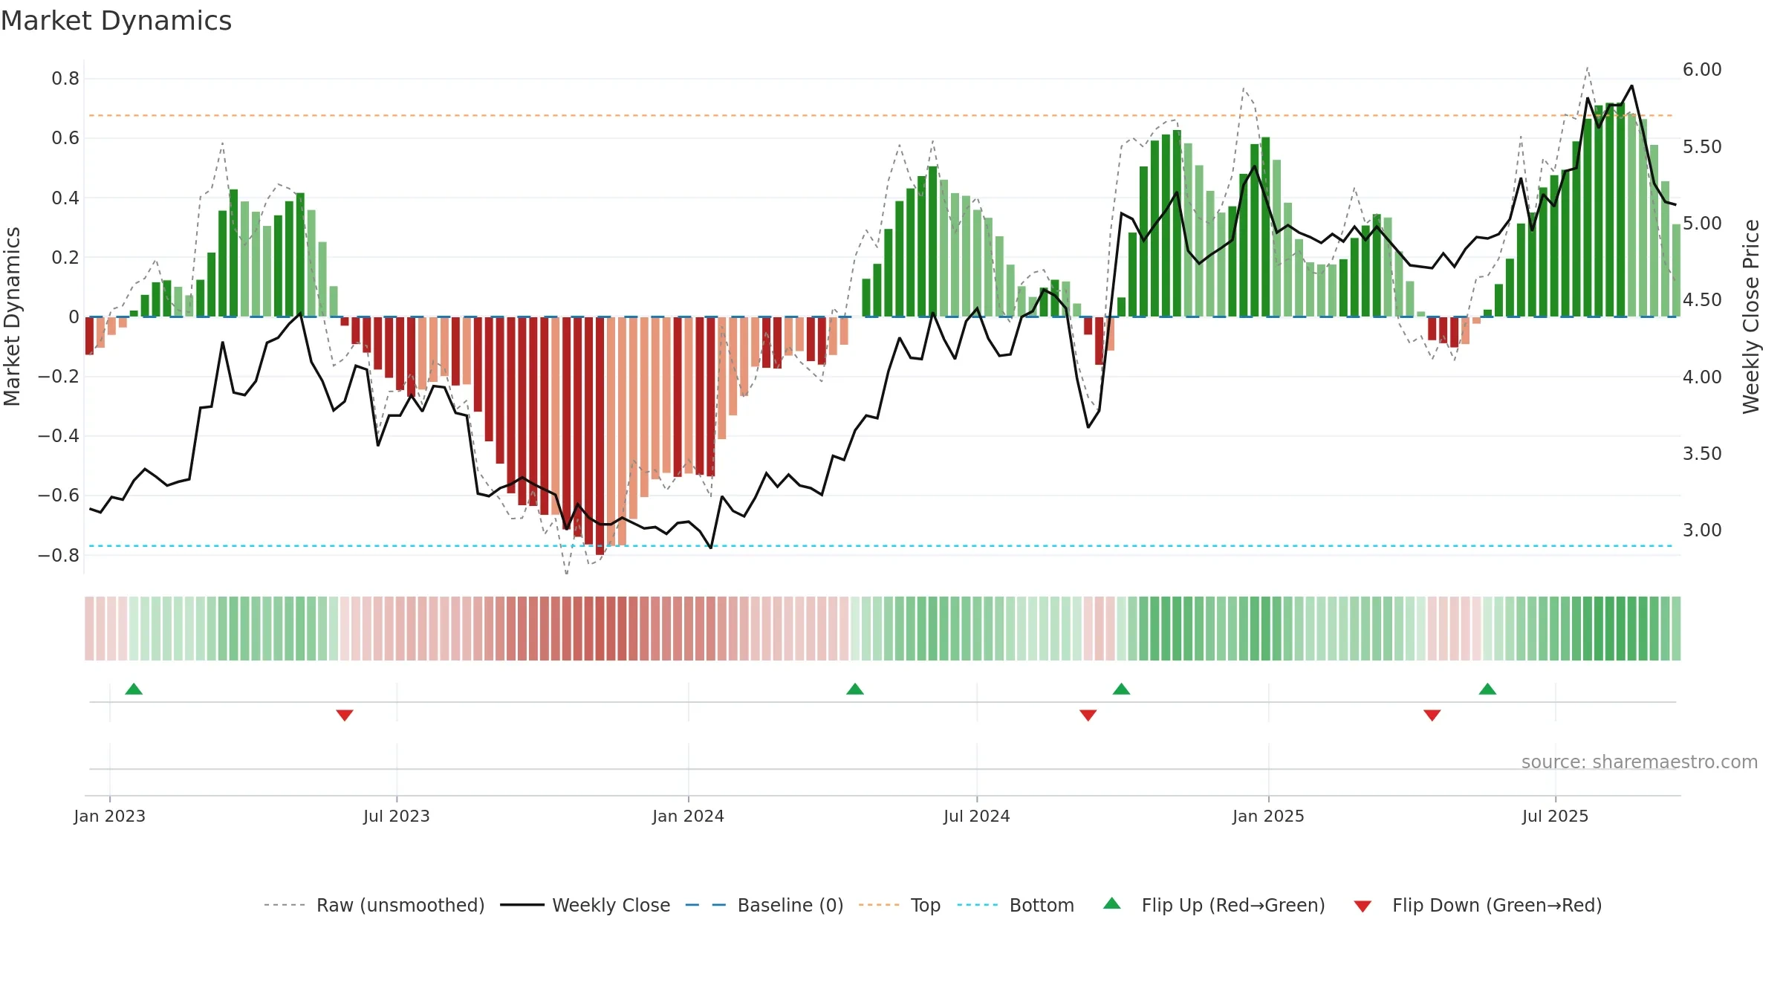The image size is (1783, 1003).
Task: Toggle the Baseline (0) legend entry
Action: (764, 905)
